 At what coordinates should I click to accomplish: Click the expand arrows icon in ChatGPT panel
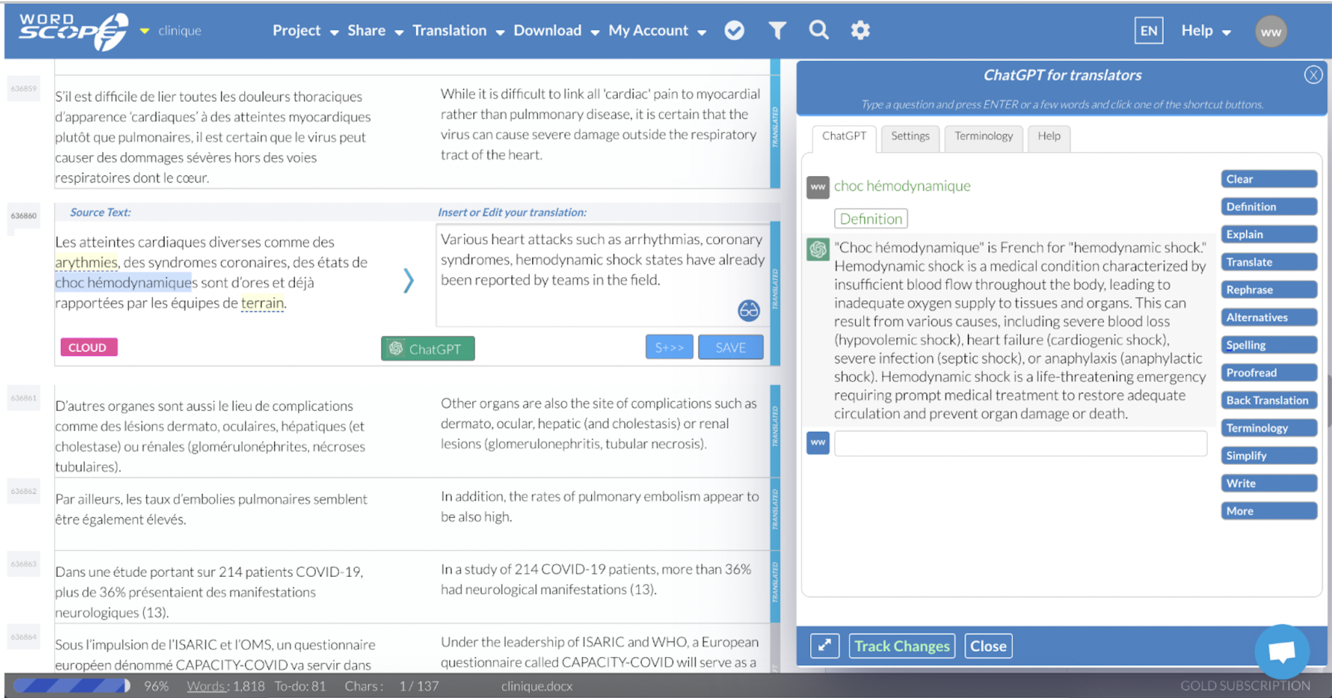click(824, 646)
